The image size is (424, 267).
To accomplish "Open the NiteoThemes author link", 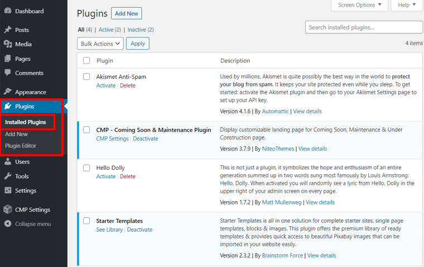I will coord(278,149).
